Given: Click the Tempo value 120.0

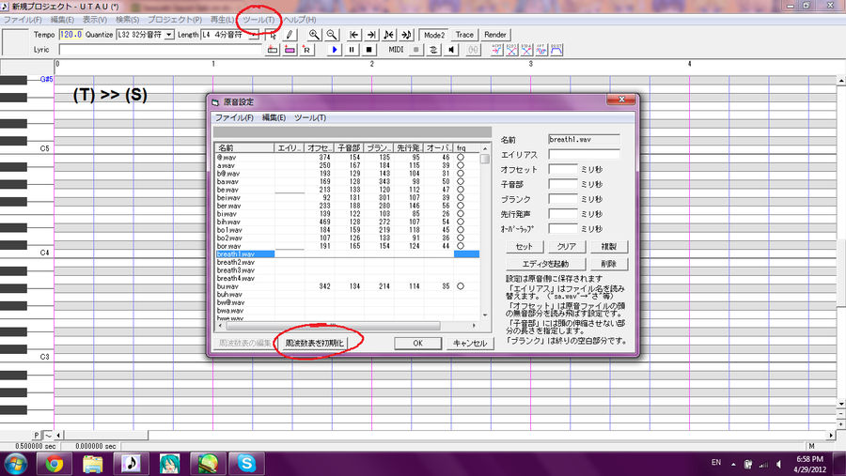Looking at the screenshot, I should [x=70, y=35].
